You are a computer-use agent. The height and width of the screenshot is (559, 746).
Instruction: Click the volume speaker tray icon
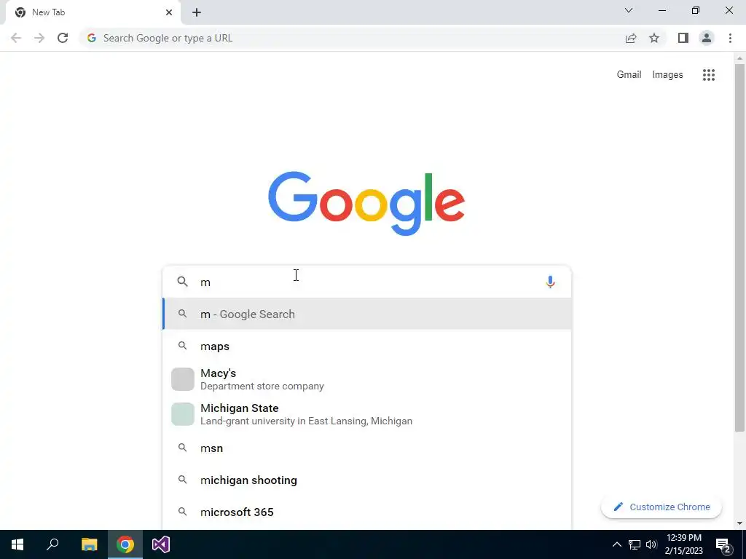[651, 544]
